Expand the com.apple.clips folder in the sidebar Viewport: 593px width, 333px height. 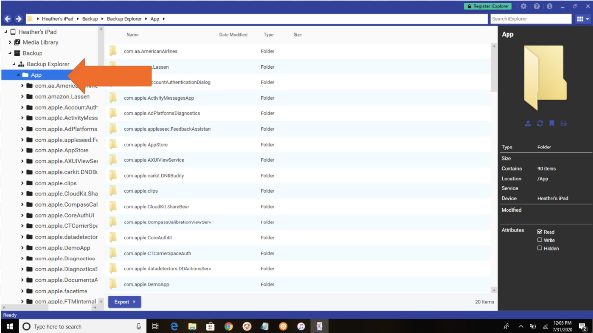[21, 183]
